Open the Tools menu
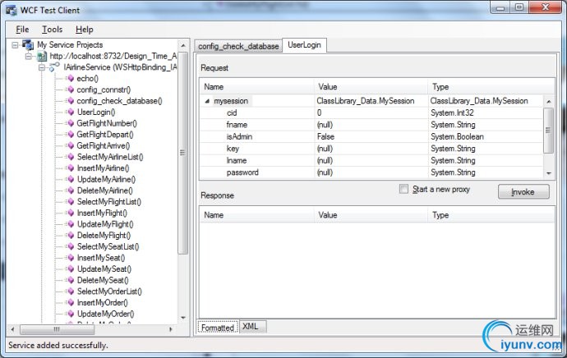The width and height of the screenshot is (567, 358). pos(52,30)
